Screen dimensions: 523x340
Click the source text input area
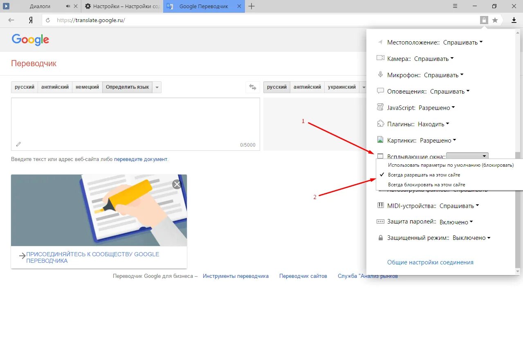tap(135, 124)
